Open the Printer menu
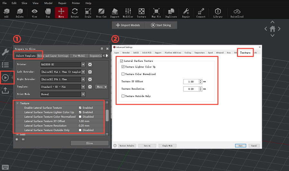This screenshot has width=289, height=171. [x=76, y=3]
